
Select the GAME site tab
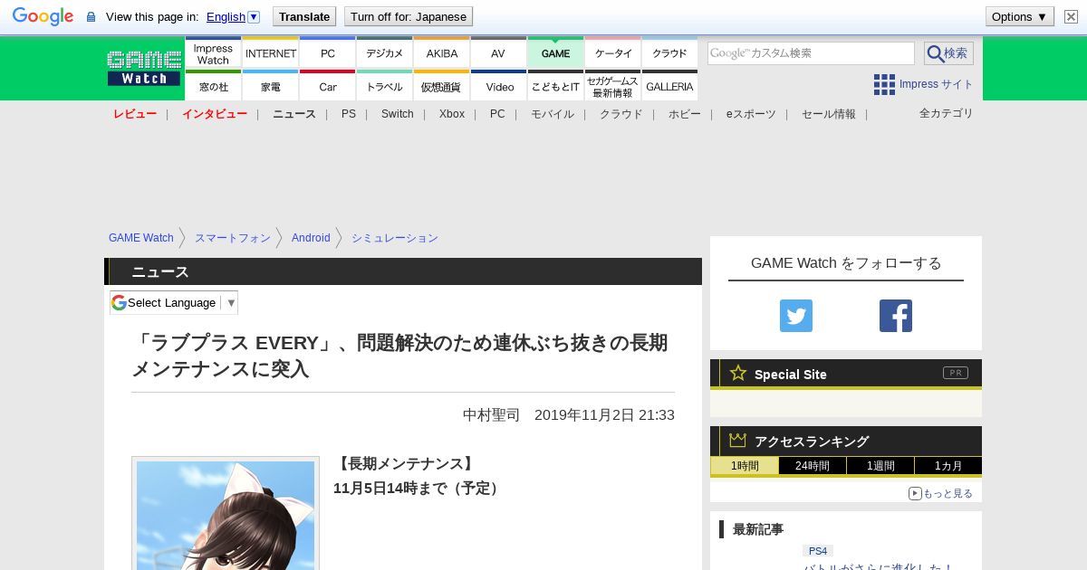[x=556, y=53]
